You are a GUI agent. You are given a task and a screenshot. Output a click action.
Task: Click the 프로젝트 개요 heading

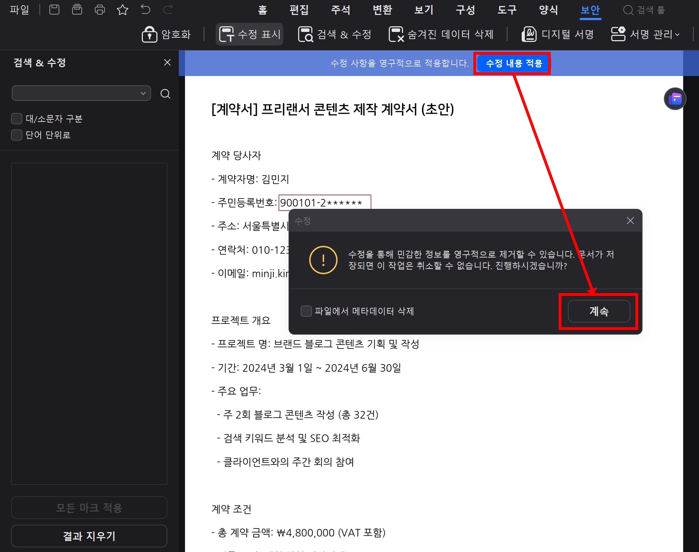pos(241,320)
